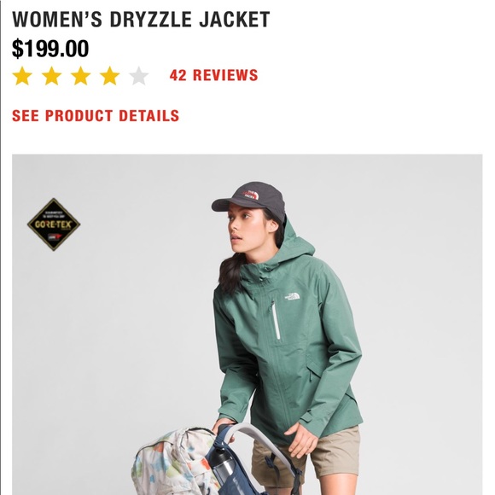The width and height of the screenshot is (495, 495).
Task: Click the fourth yellow rating star
Action: point(109,76)
